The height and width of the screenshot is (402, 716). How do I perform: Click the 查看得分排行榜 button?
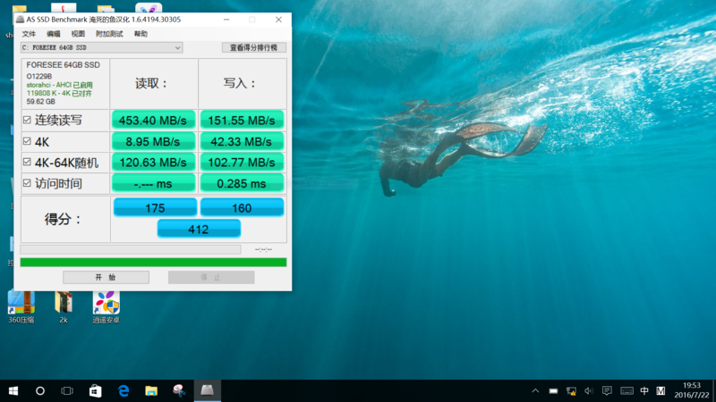coord(253,47)
